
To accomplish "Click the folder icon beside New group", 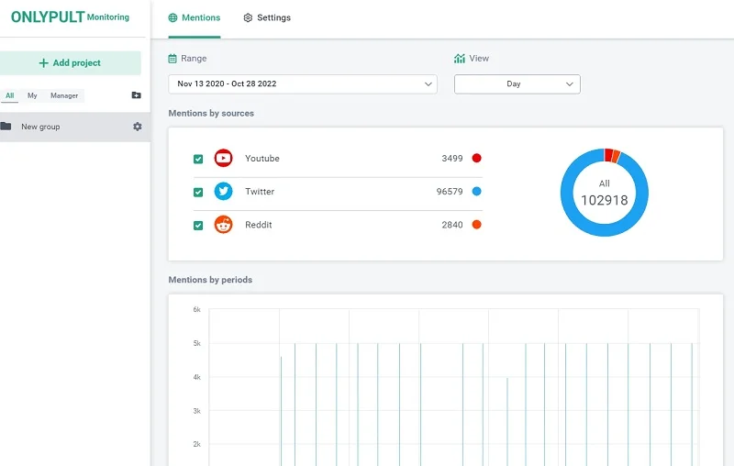I will [x=6, y=127].
